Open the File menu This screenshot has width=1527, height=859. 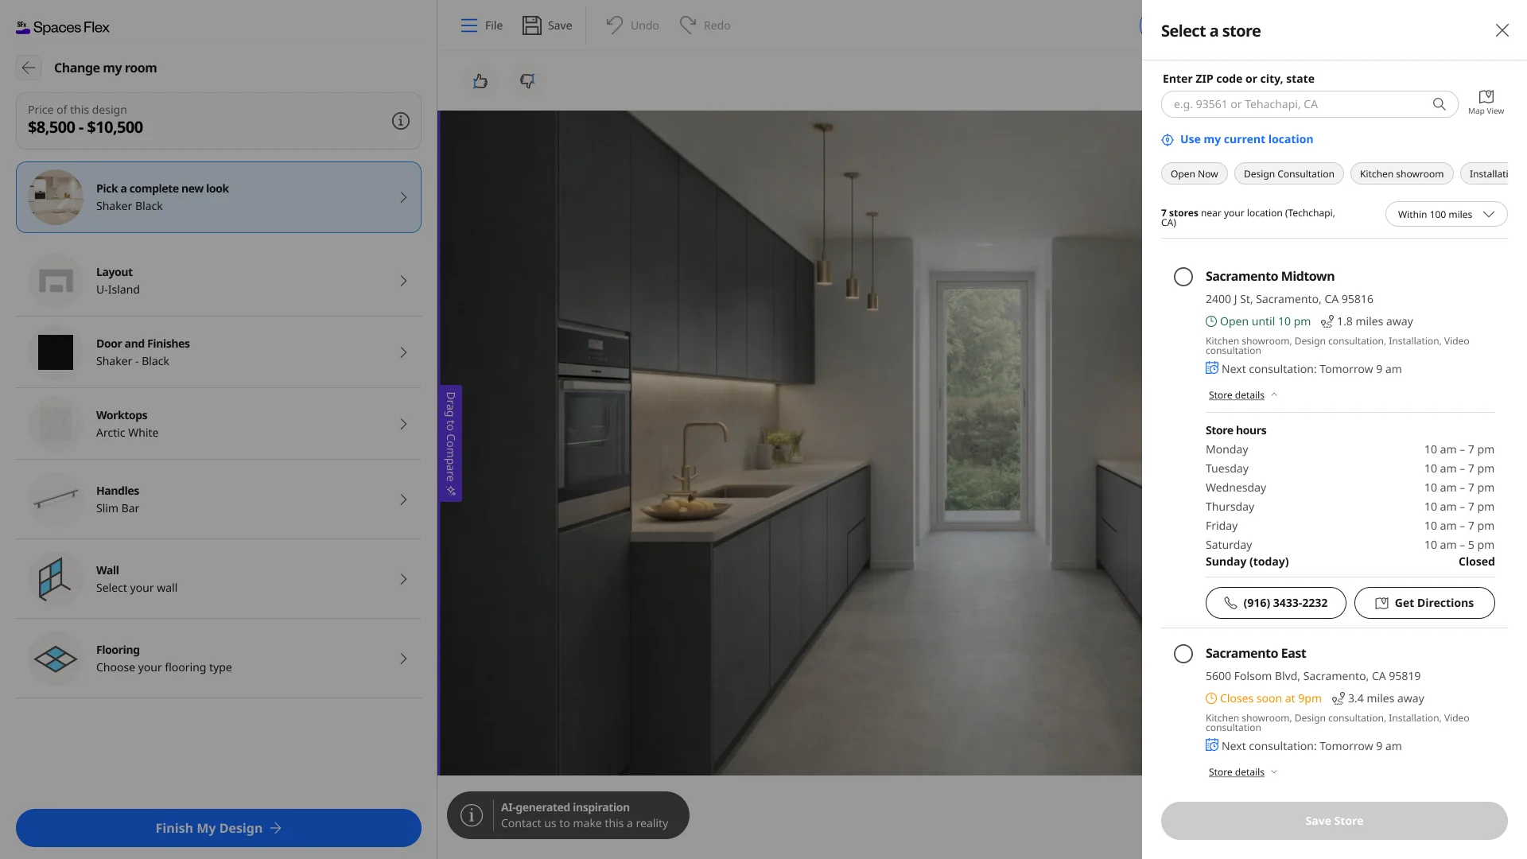482,25
